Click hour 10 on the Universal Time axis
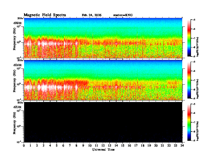This screenshot has height=167, width=217. click(90, 146)
